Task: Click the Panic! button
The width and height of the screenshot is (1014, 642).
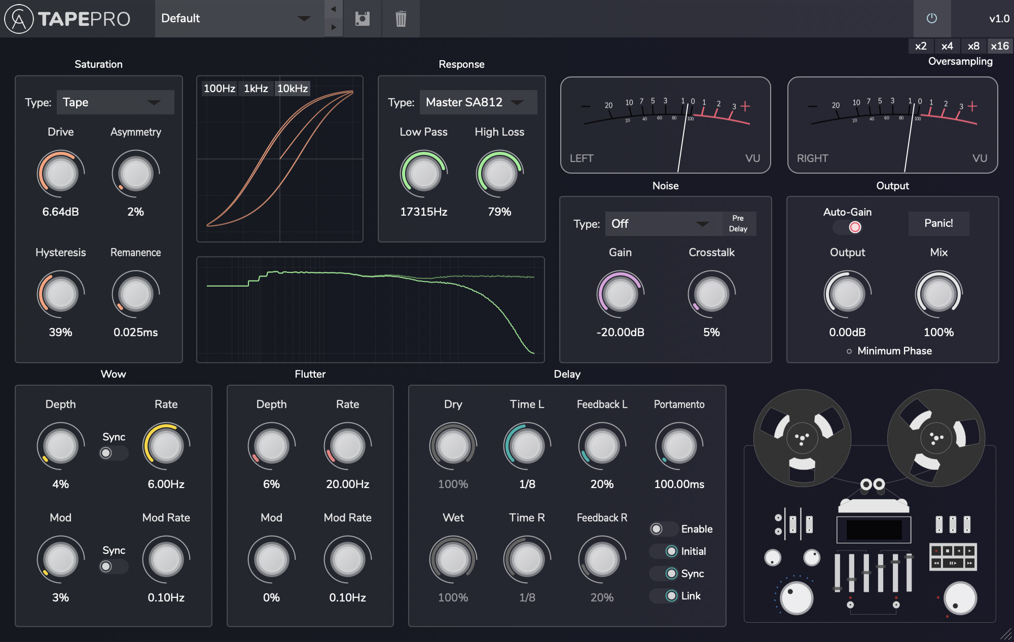Action: tap(938, 223)
